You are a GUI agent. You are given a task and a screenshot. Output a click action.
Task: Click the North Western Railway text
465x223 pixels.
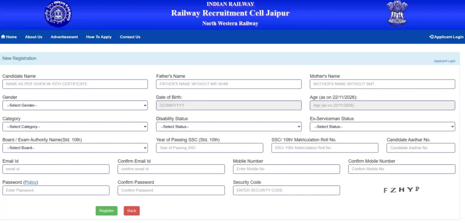tap(230, 24)
